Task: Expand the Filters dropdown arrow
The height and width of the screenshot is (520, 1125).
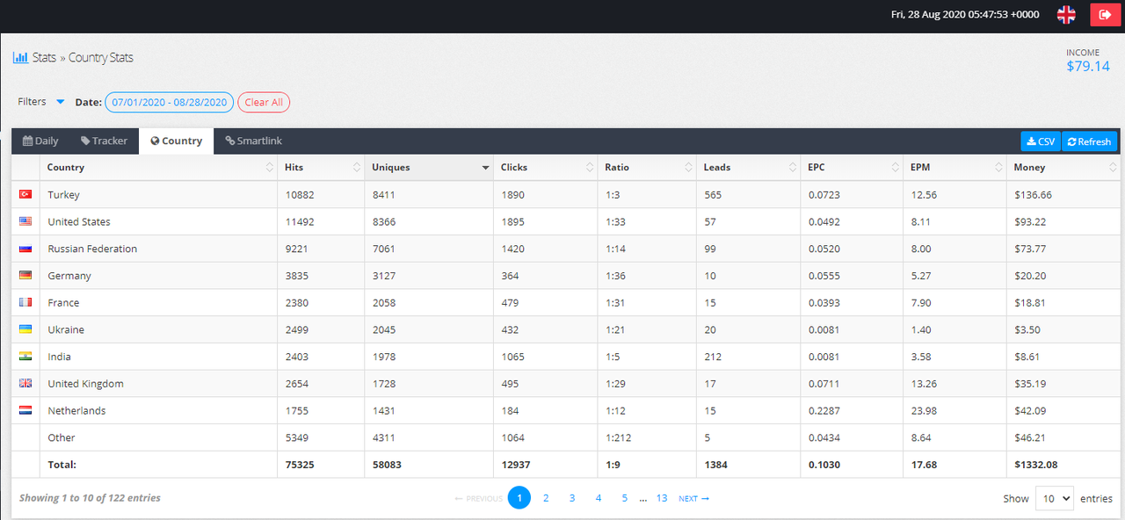Action: point(61,102)
